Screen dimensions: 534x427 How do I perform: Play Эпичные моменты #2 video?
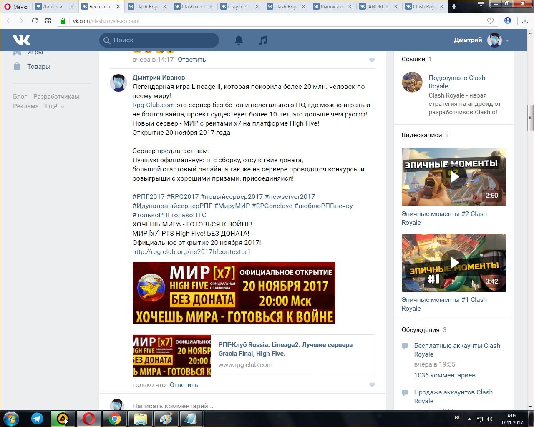(x=454, y=177)
